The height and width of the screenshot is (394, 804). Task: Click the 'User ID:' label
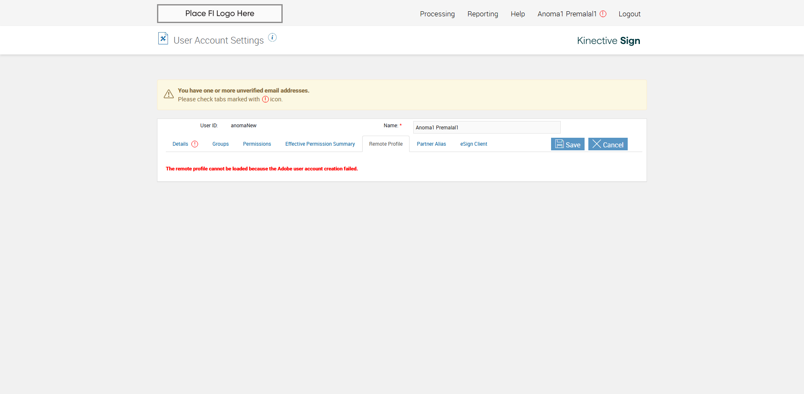pos(209,126)
